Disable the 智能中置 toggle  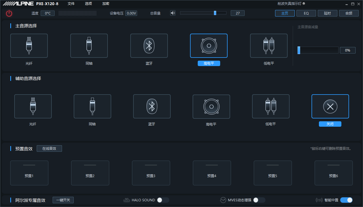[x=346, y=200]
